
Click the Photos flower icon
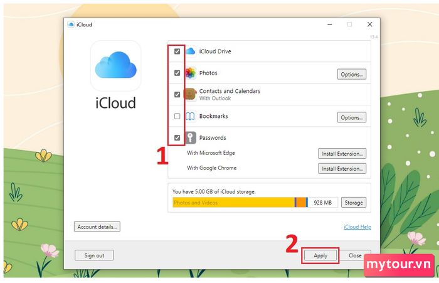(x=191, y=73)
